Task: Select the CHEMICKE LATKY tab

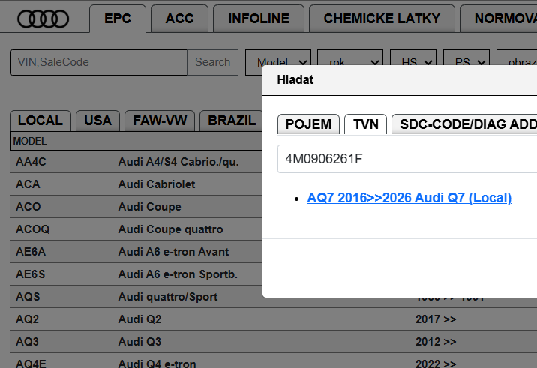Action: tap(382, 19)
